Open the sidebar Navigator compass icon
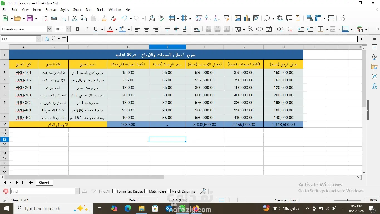The image size is (380, 214). (374, 76)
